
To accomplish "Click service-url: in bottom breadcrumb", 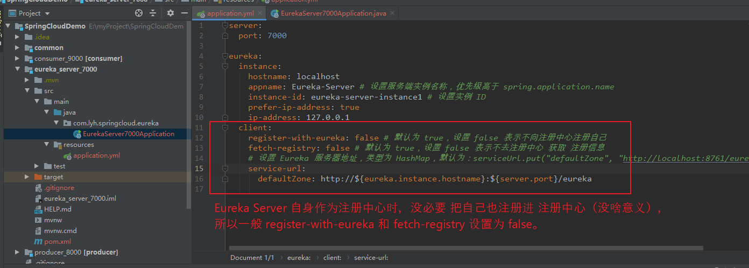I will pos(371,258).
